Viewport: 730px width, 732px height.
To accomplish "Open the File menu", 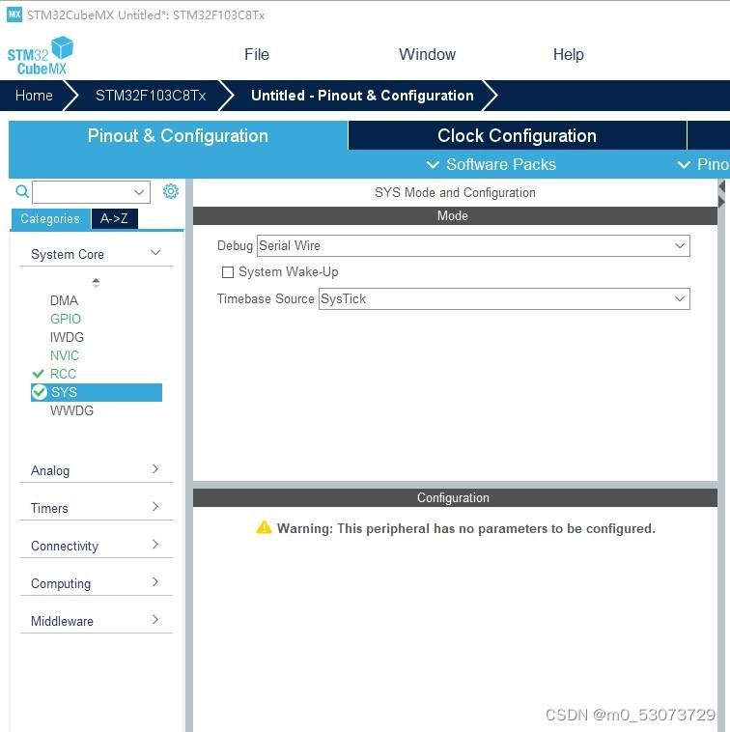I will [x=257, y=55].
